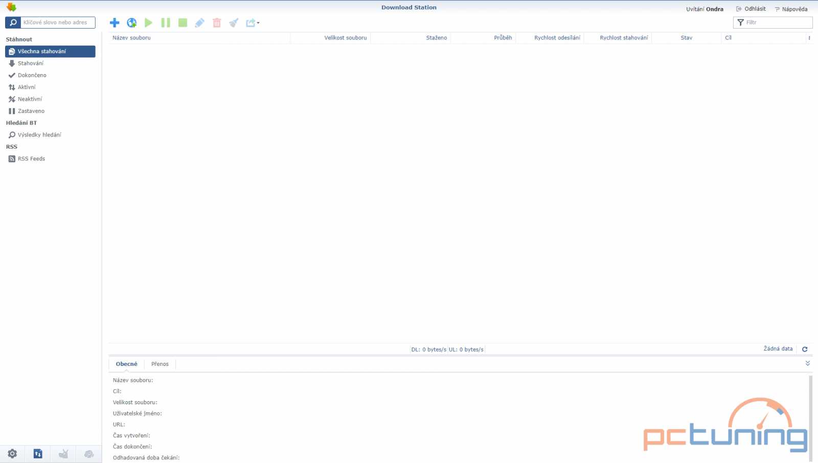Click the green stop square icon

point(183,22)
